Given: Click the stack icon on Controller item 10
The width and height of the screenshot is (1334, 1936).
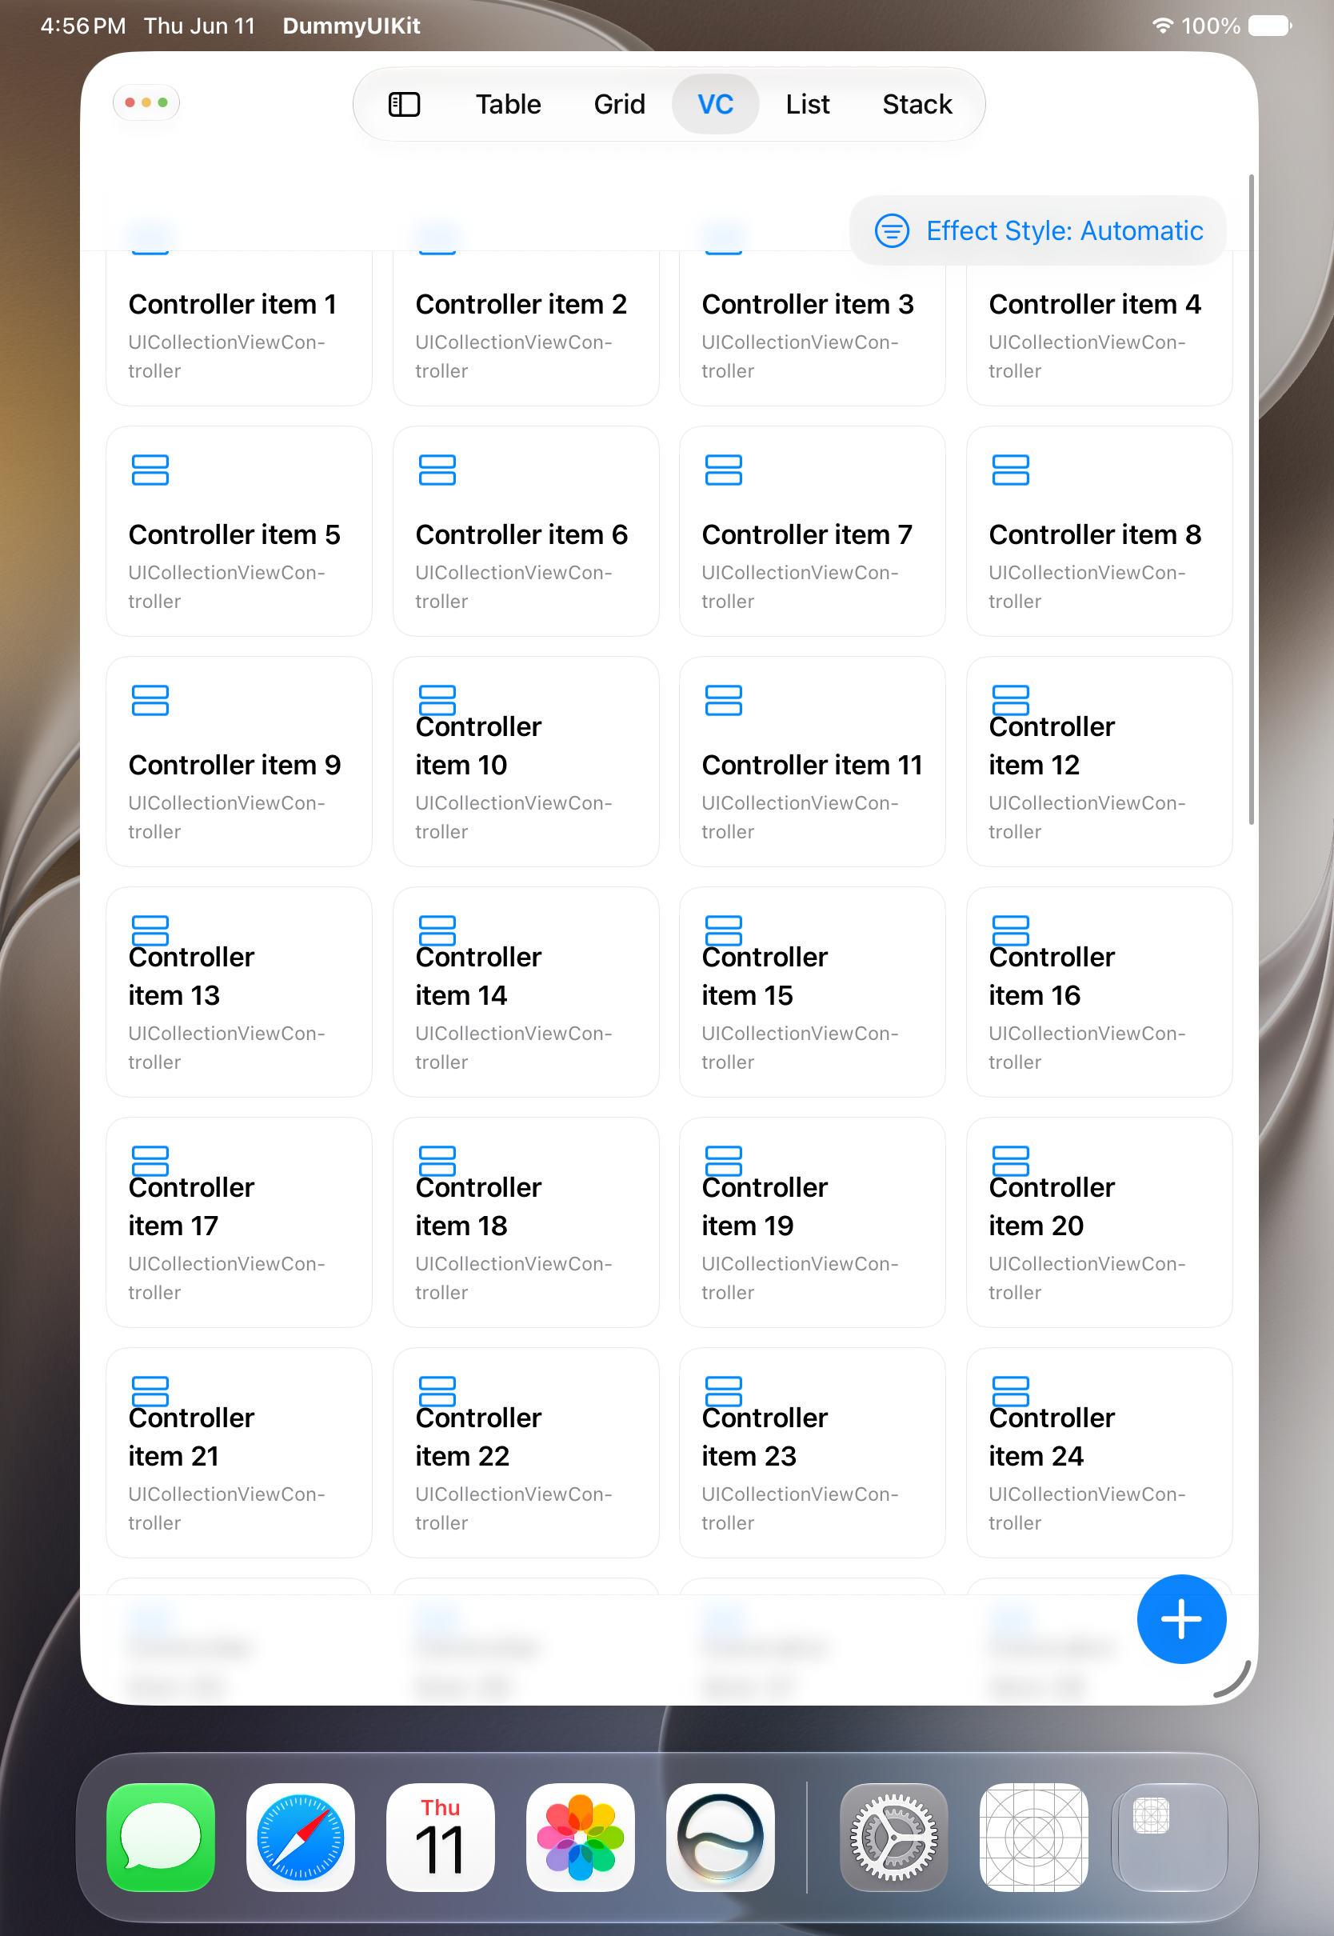Looking at the screenshot, I should pos(437,701).
